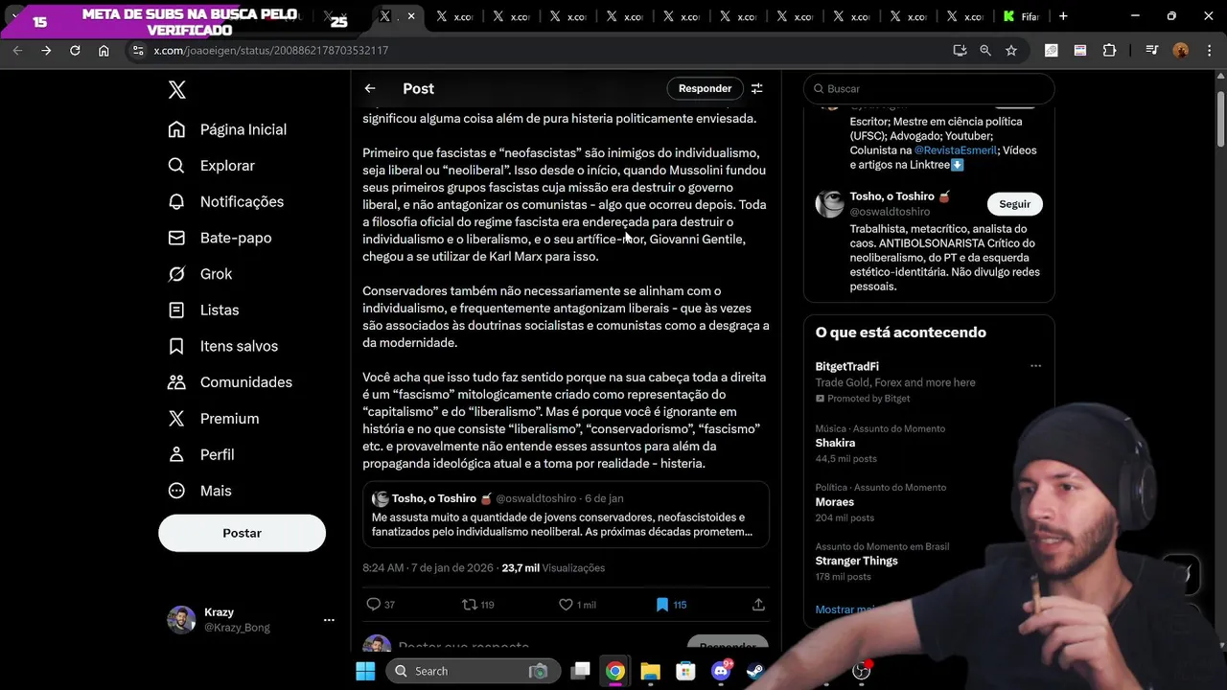Switch to the Fifar tab
The image size is (1227, 690).
pos(1021,16)
